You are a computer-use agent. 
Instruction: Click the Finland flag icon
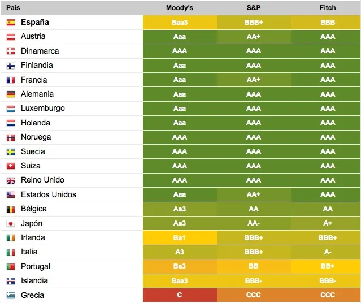coord(11,66)
